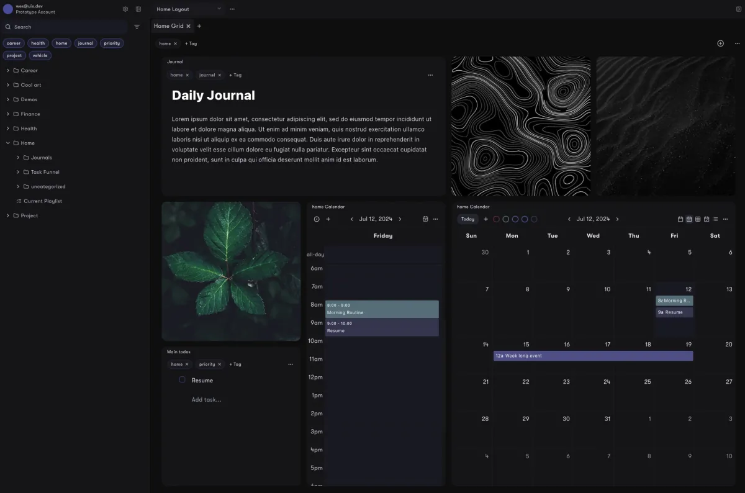
Task: Remove the home tag from Journal card
Action: click(x=187, y=75)
